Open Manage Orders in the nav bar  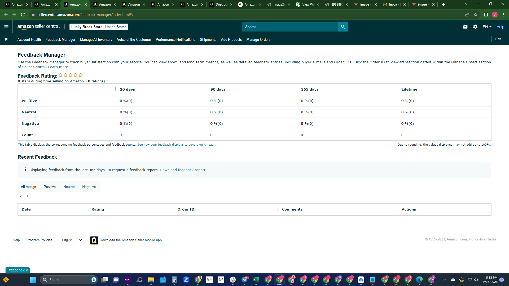pyautogui.click(x=258, y=39)
